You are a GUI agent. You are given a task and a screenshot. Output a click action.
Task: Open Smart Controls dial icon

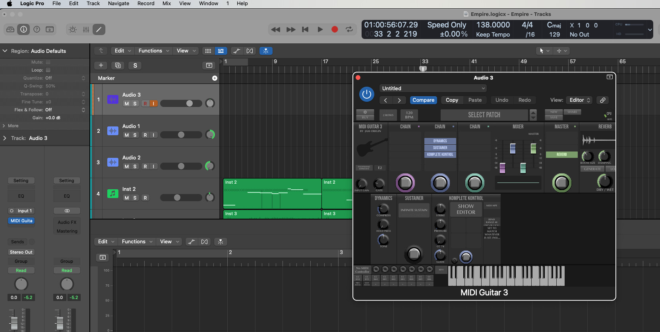[73, 29]
